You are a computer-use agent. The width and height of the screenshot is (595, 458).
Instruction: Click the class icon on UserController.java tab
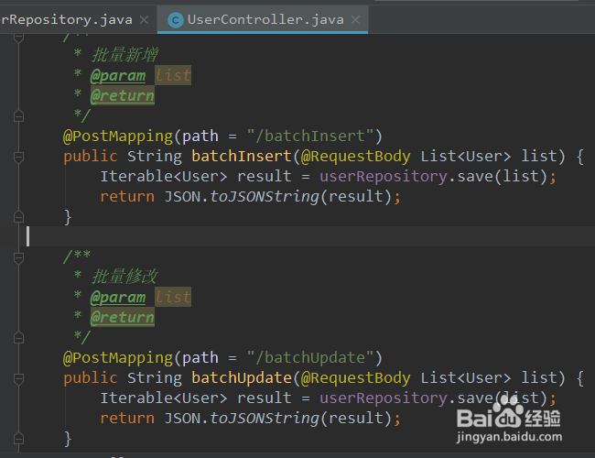(176, 20)
